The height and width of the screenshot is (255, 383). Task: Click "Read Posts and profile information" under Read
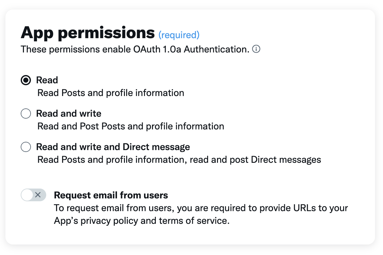tap(111, 93)
